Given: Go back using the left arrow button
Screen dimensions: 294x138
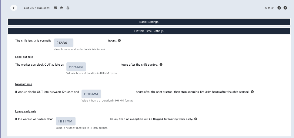Looking at the screenshot, I should tap(14, 8).
